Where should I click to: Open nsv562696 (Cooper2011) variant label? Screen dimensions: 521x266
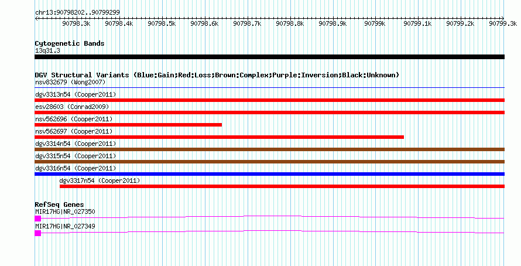[x=74, y=119]
